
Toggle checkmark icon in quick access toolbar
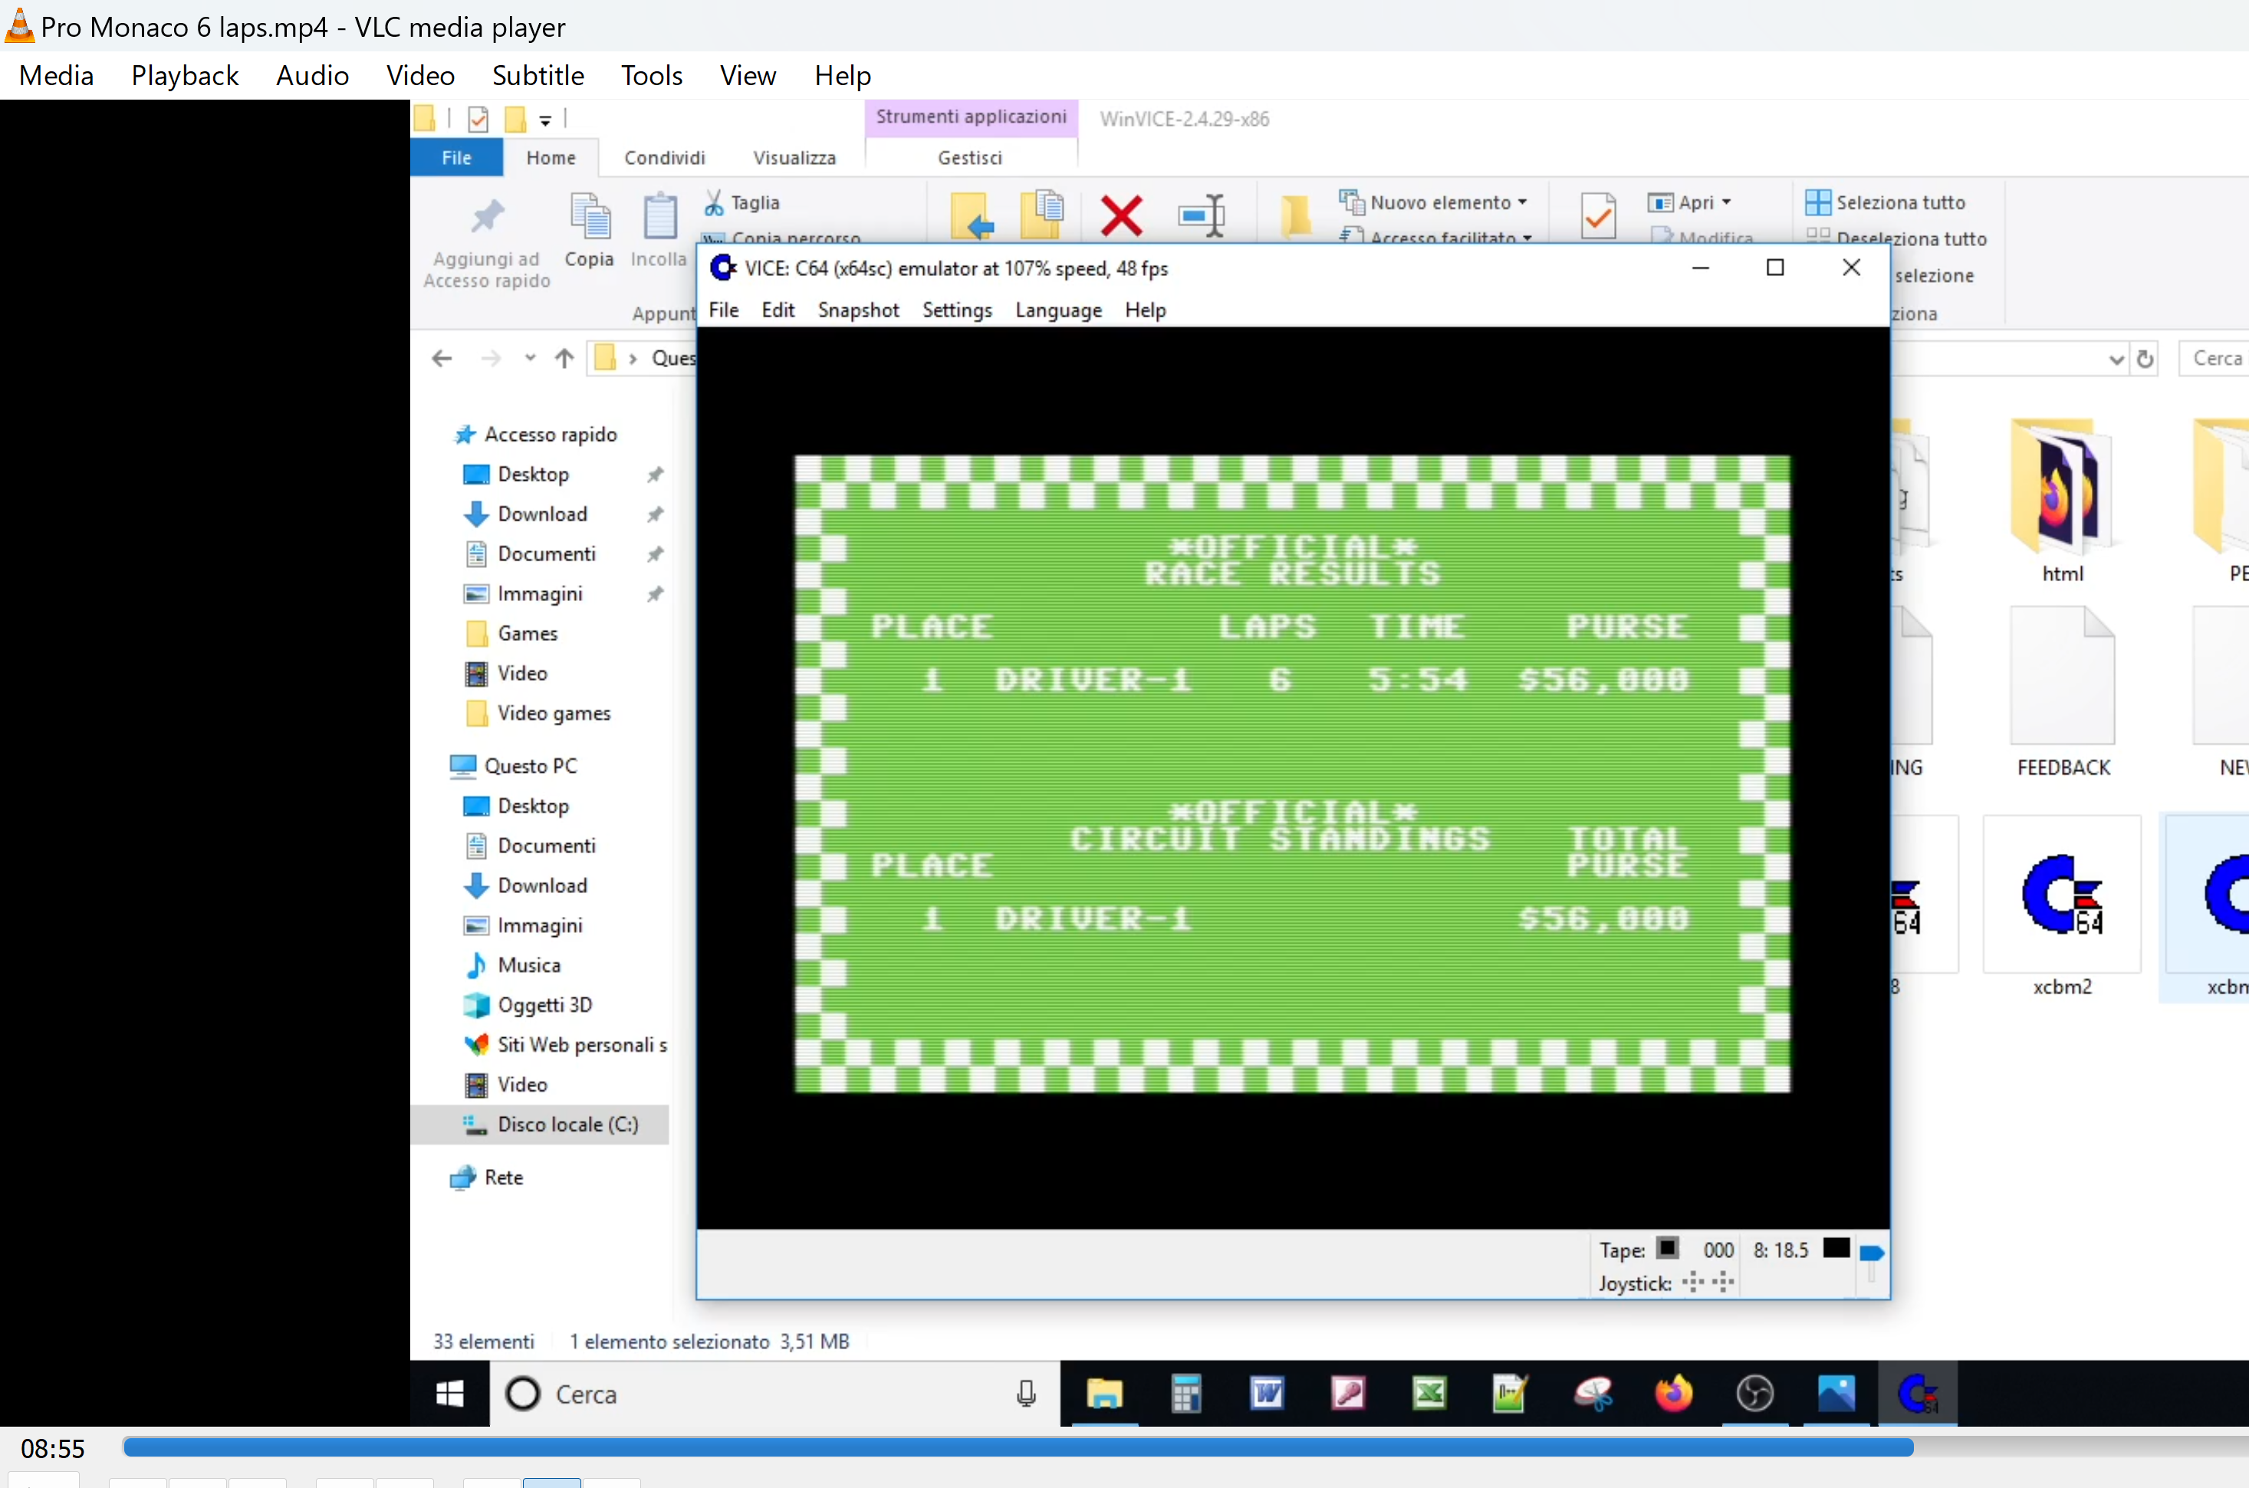click(x=478, y=120)
